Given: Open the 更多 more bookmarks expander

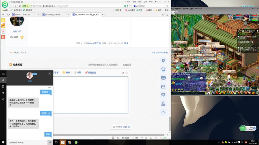Looking at the screenshot, I should click(167, 10).
